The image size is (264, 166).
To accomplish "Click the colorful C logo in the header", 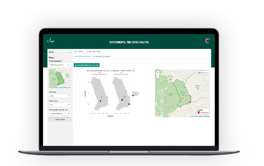I will point(208,41).
